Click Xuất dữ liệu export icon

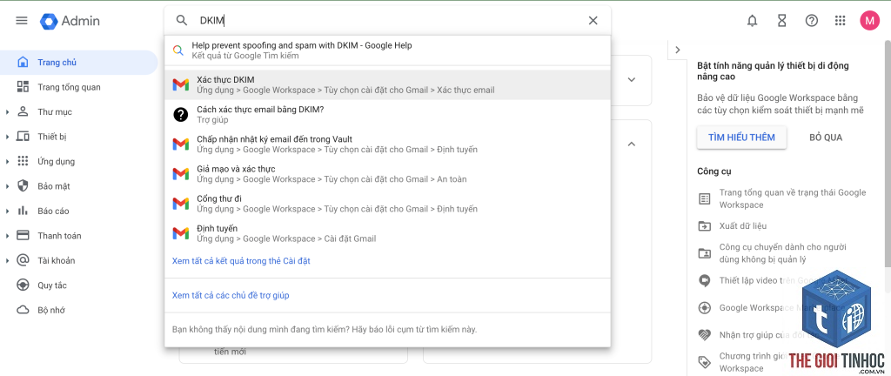pyautogui.click(x=704, y=226)
